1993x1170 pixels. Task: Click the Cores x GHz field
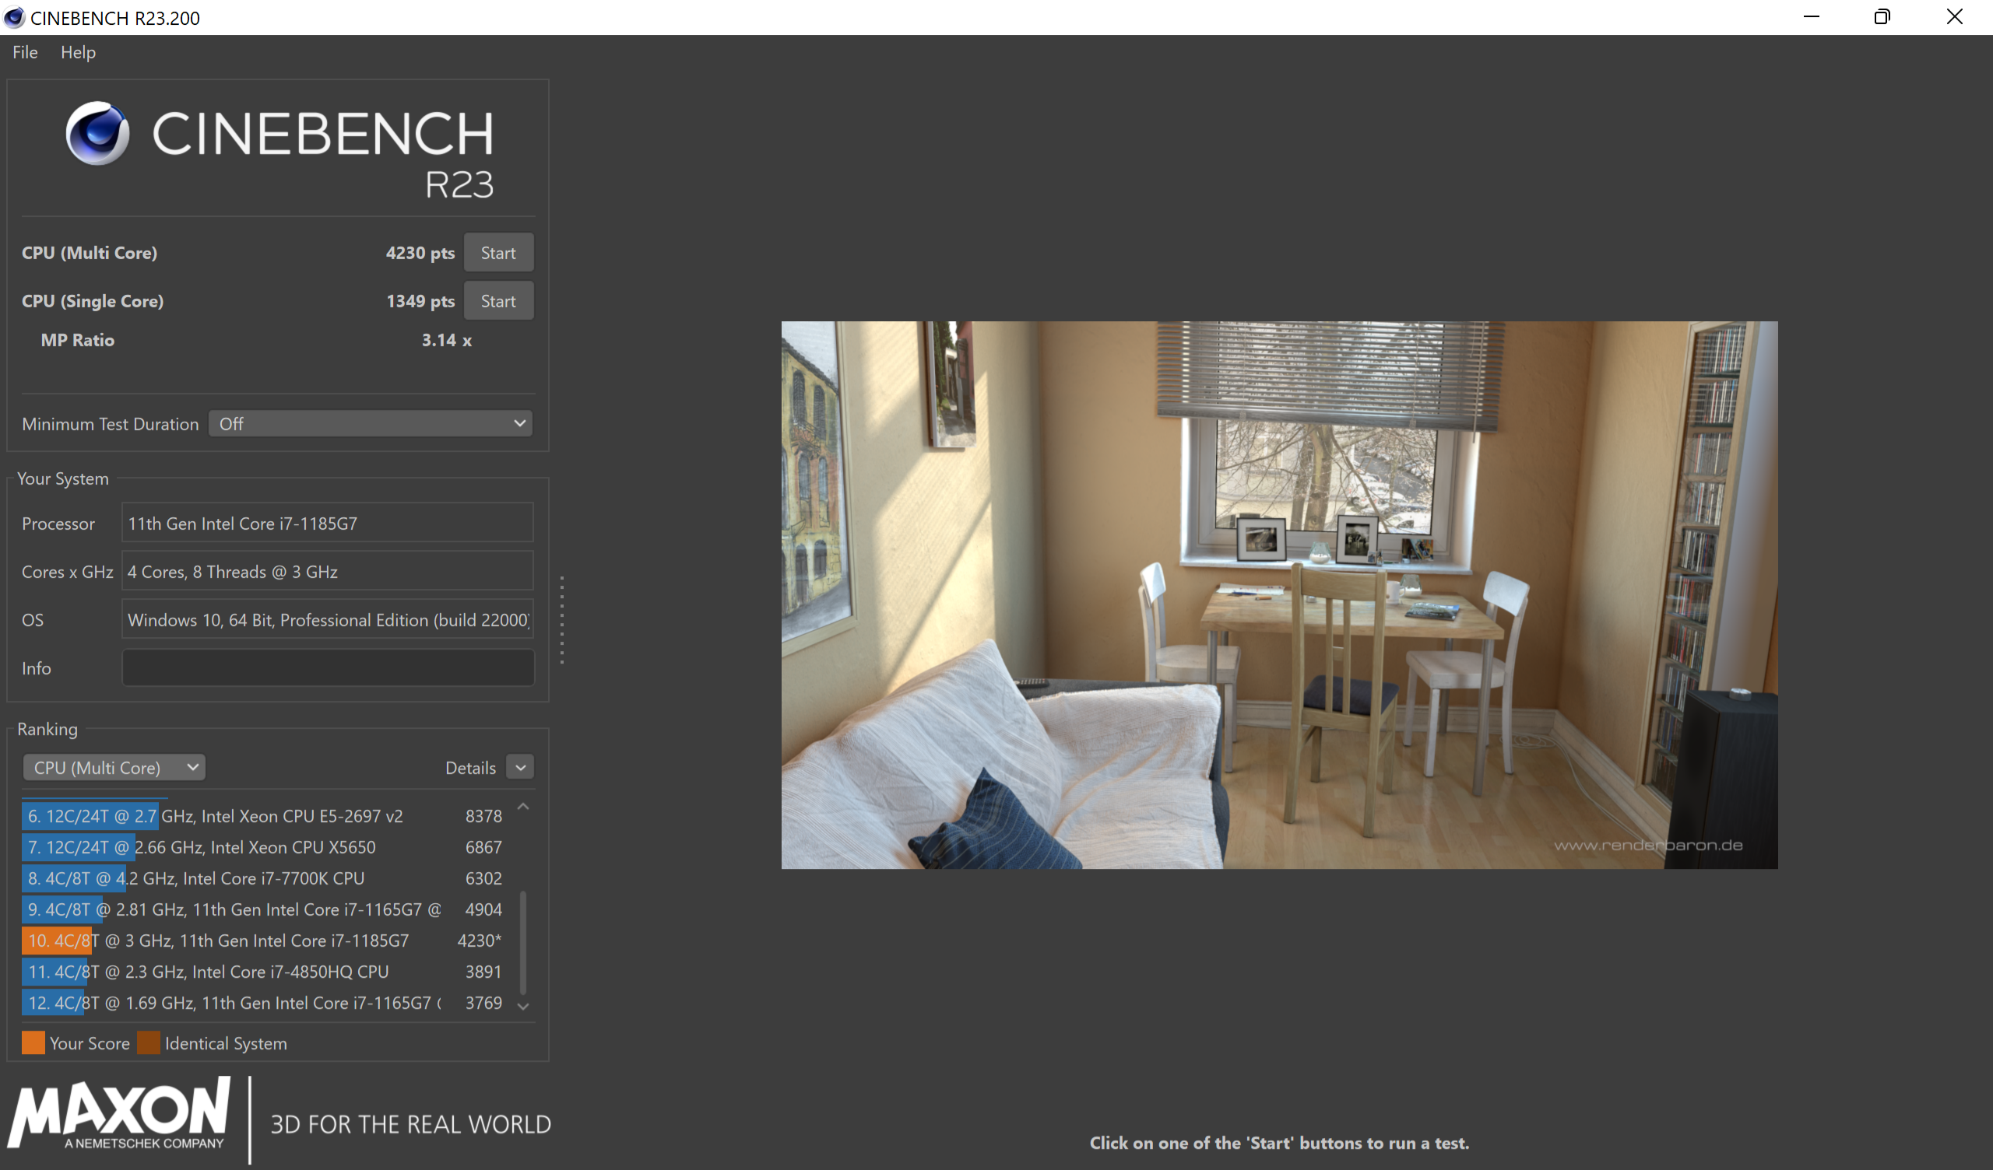(328, 572)
